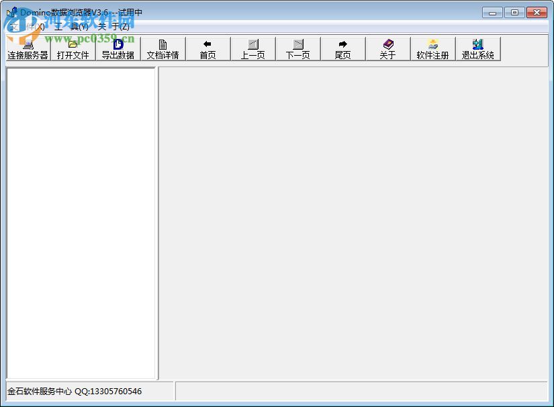This screenshot has width=554, height=407.
Task: Go to previous page using 上一页
Action: point(253,49)
